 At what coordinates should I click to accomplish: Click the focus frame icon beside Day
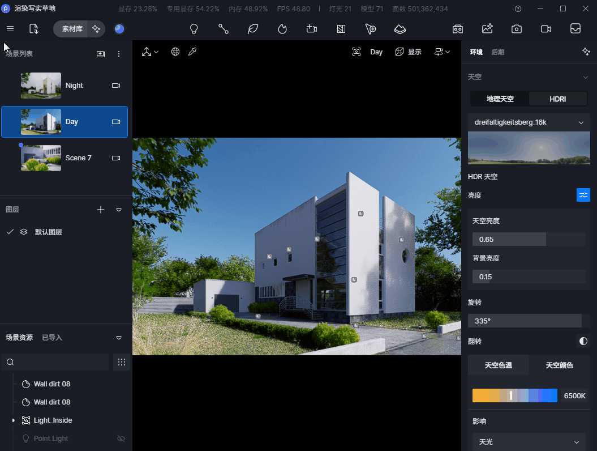click(357, 52)
